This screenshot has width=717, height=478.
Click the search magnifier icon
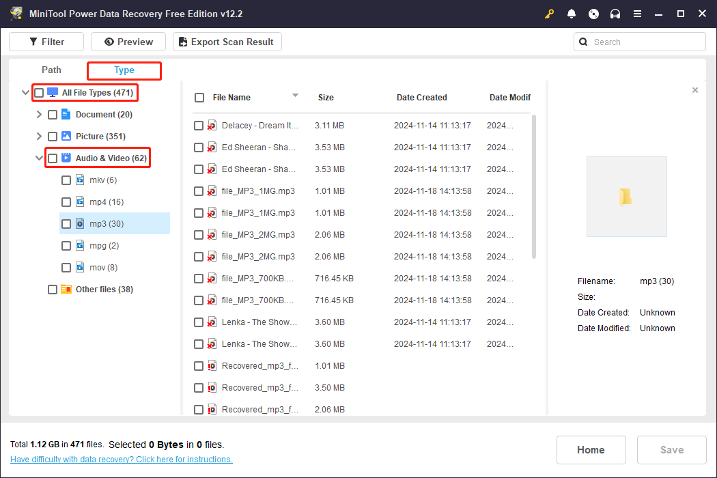pyautogui.click(x=583, y=42)
